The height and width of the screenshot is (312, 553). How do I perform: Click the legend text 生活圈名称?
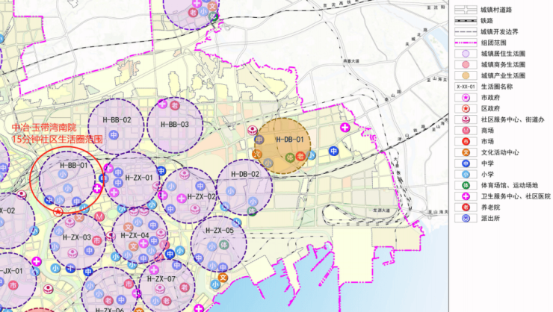496,87
